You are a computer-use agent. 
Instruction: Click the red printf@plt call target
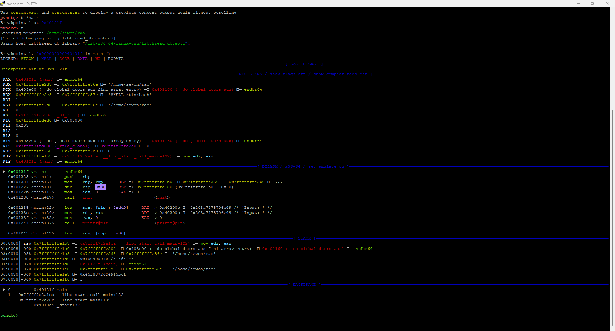[95, 223]
